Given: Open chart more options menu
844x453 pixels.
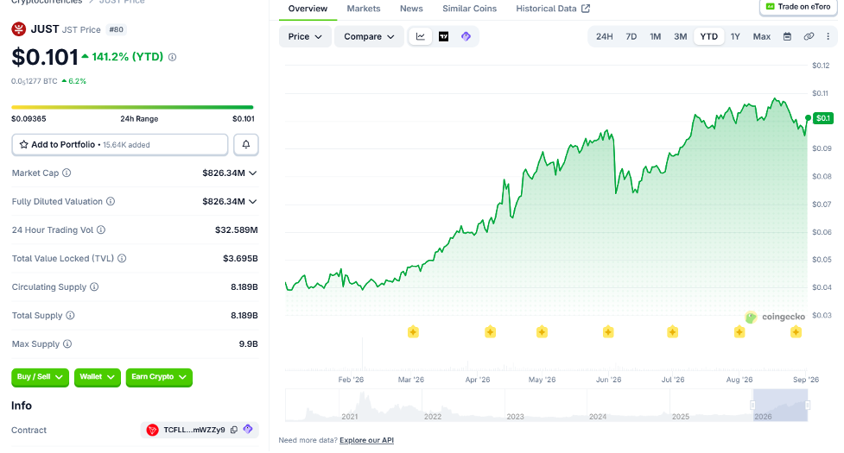Looking at the screenshot, I should coord(828,36).
